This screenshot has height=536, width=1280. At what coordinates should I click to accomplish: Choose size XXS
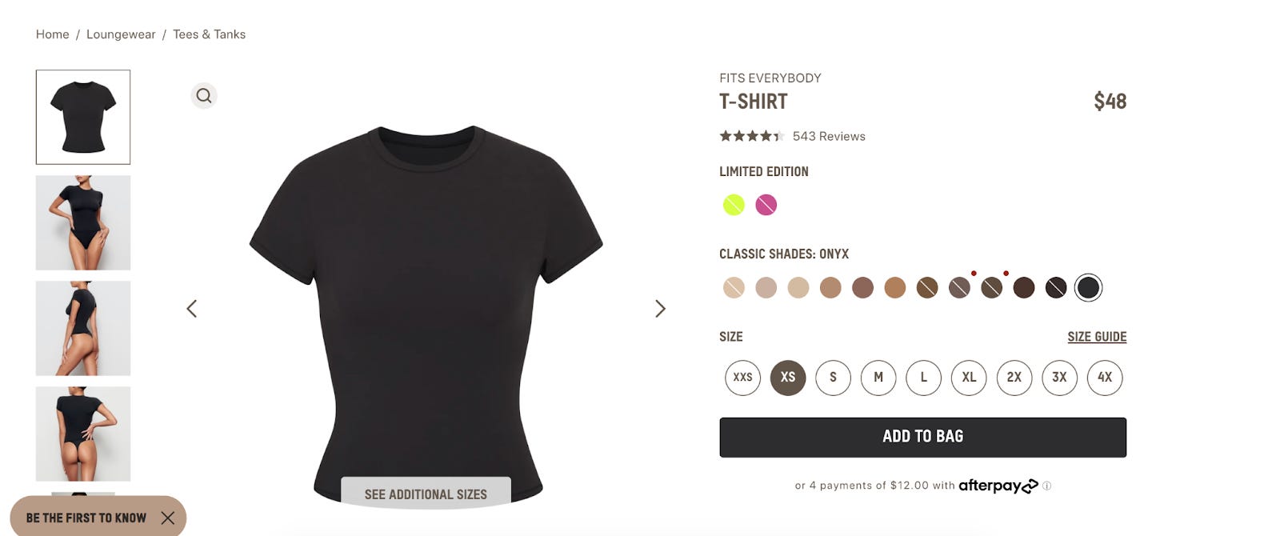(743, 378)
